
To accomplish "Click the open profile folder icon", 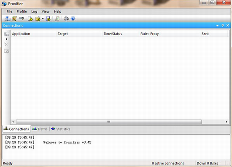I will tap(38, 19).
